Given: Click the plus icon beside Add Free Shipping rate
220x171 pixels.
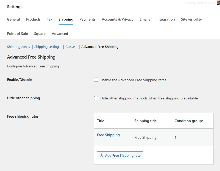Looking at the screenshot, I should tap(101, 155).
